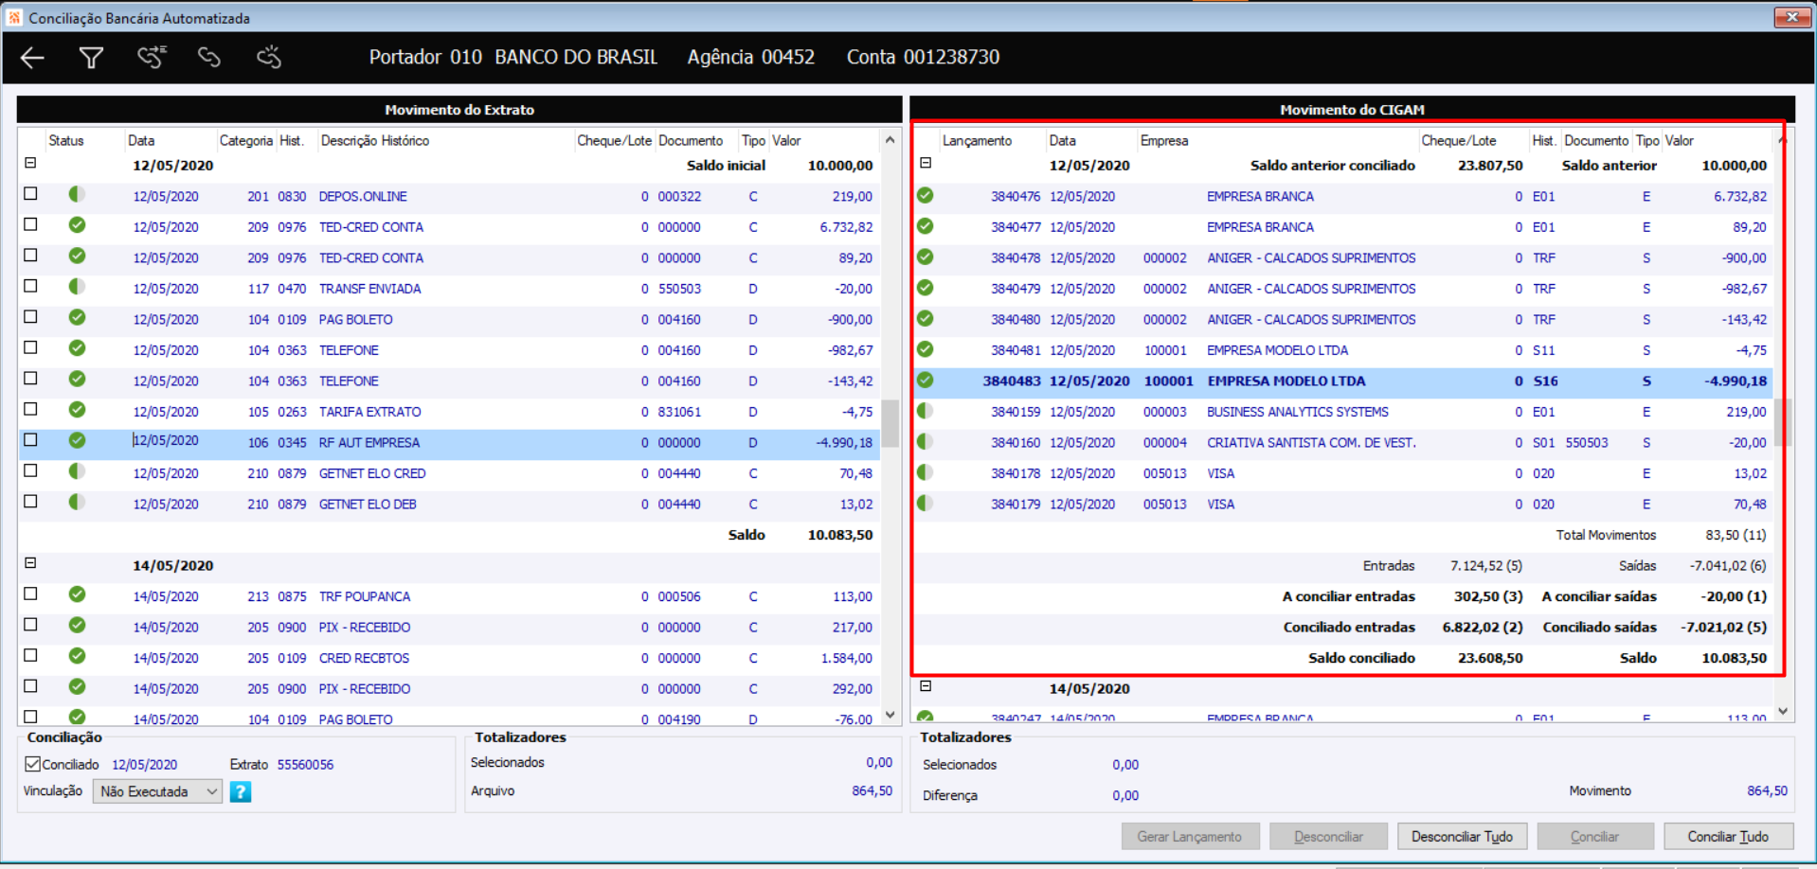Click the status icon of lançamento 3840480
Viewport: 1817px width, 869px height.
[925, 318]
